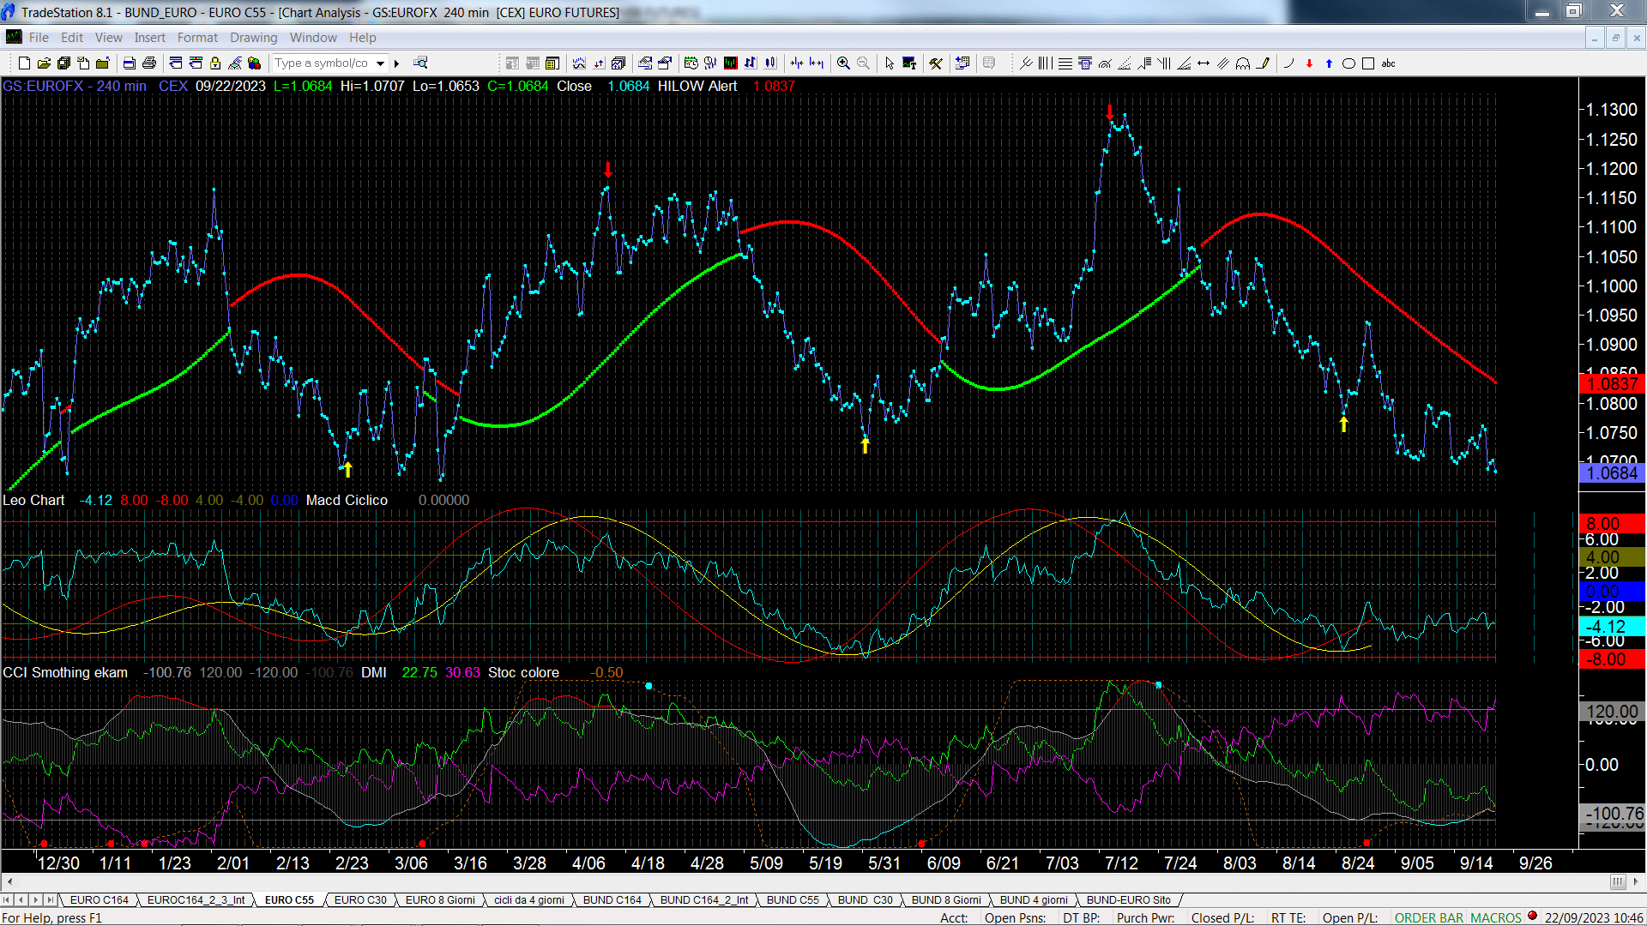This screenshot has width=1647, height=926.
Task: Expand the symbol/command dropdown arrow
Action: pyautogui.click(x=380, y=63)
